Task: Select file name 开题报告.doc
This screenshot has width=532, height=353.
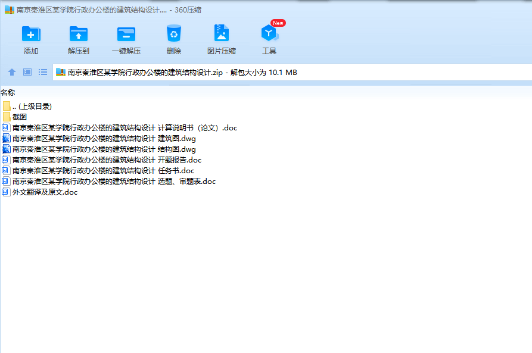Action: coord(107,160)
